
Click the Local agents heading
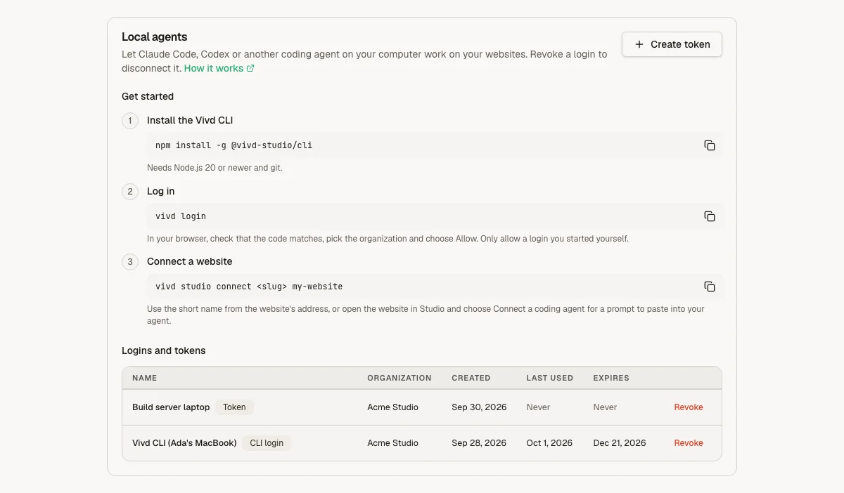(155, 37)
